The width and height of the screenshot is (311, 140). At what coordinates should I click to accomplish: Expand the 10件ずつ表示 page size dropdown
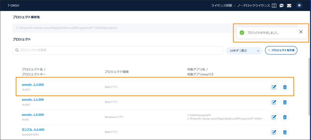coord(244,51)
